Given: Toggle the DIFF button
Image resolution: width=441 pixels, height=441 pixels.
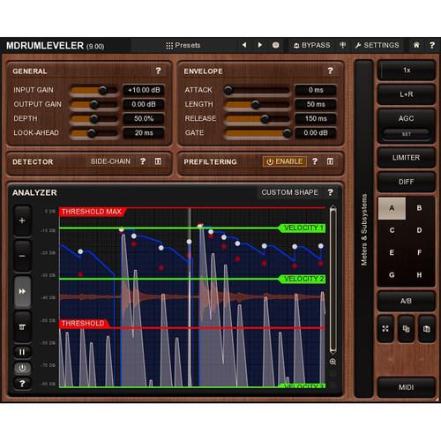Looking at the screenshot, I should pyautogui.click(x=407, y=182).
